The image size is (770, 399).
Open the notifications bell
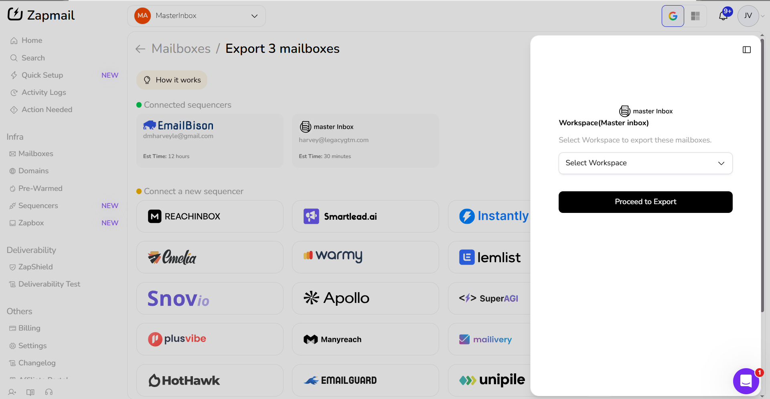tap(723, 16)
